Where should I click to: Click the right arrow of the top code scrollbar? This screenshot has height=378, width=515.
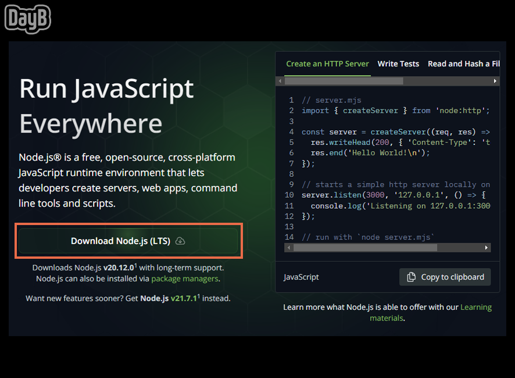point(495,81)
